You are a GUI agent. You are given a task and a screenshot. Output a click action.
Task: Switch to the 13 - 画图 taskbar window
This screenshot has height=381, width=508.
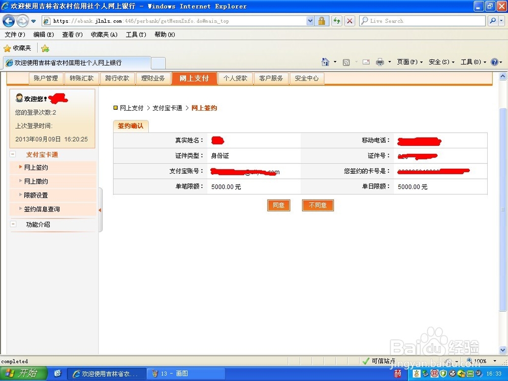coord(185,373)
